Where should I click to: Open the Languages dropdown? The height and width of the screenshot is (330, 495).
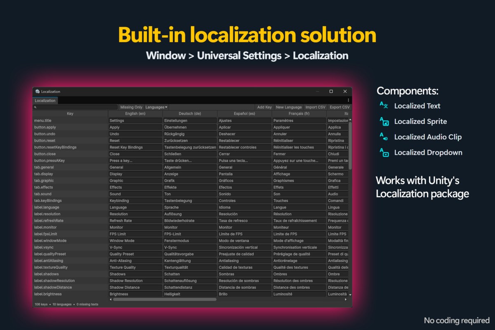click(x=156, y=107)
